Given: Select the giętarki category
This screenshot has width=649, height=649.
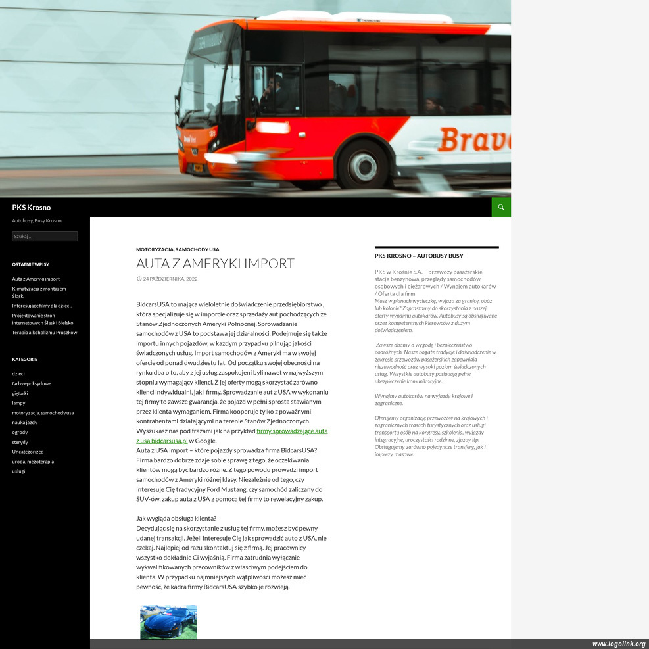Looking at the screenshot, I should 20,393.
